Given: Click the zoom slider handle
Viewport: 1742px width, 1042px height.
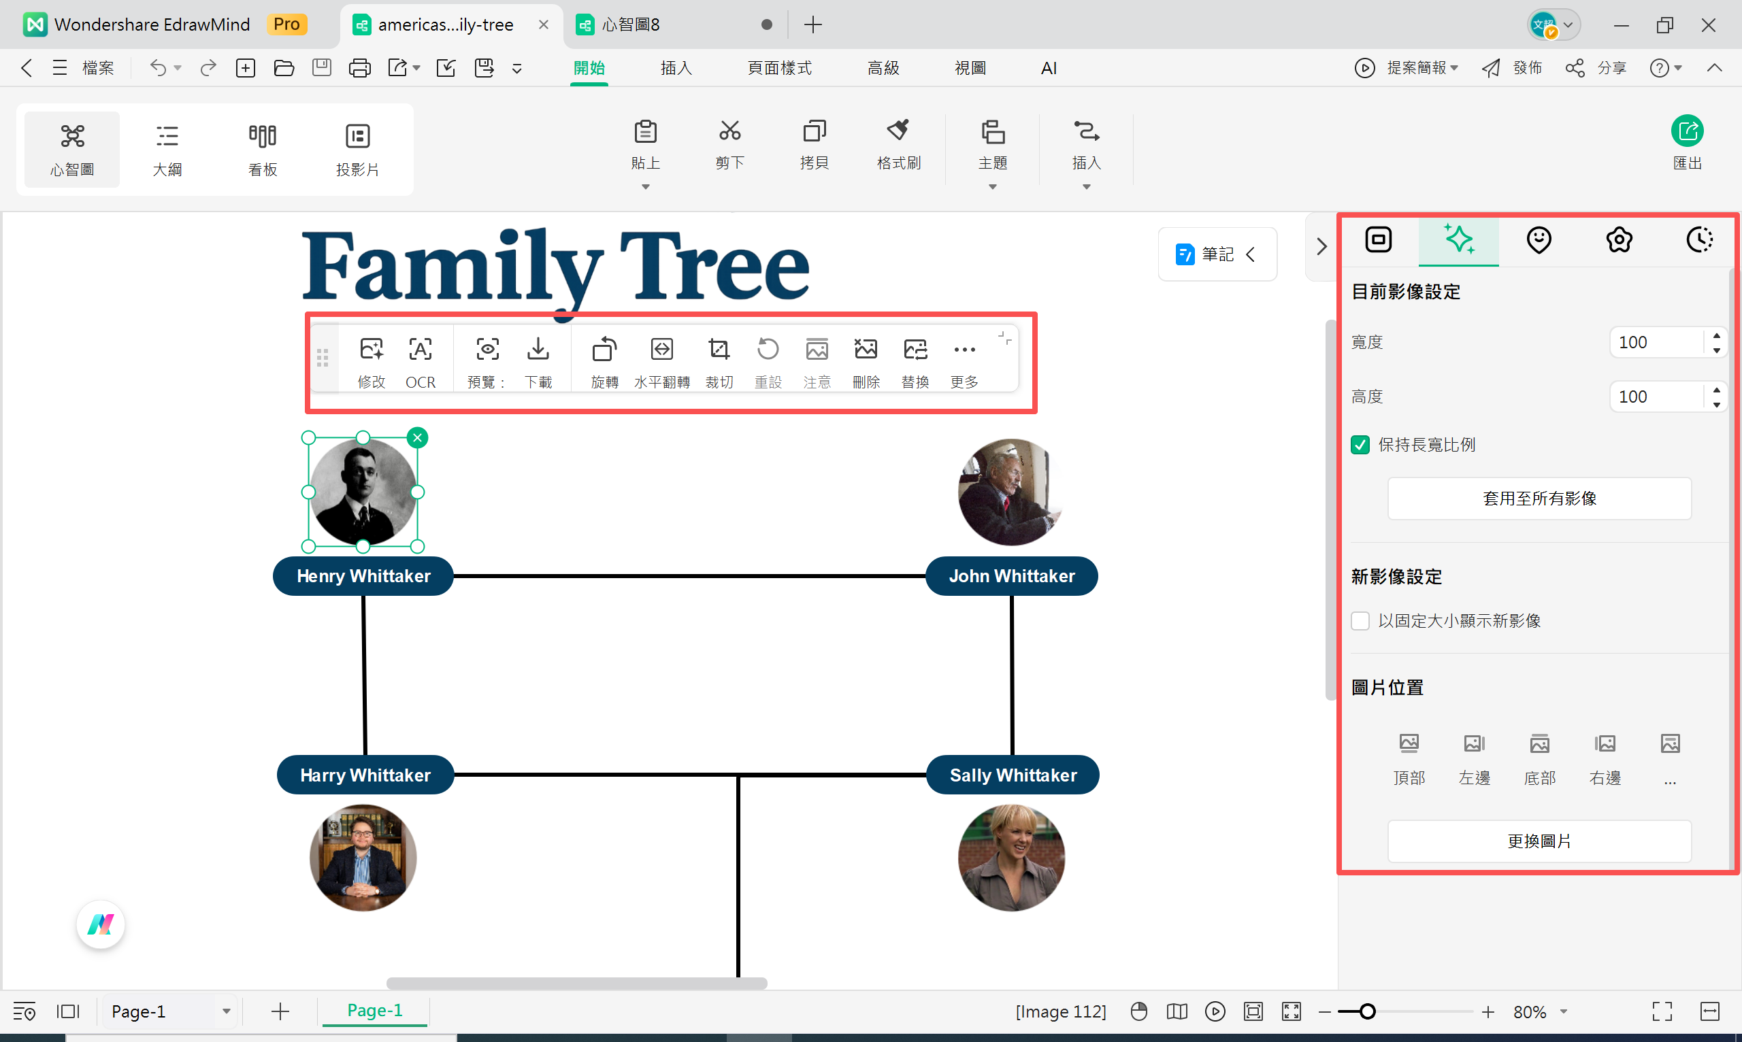Looking at the screenshot, I should pyautogui.click(x=1367, y=1011).
